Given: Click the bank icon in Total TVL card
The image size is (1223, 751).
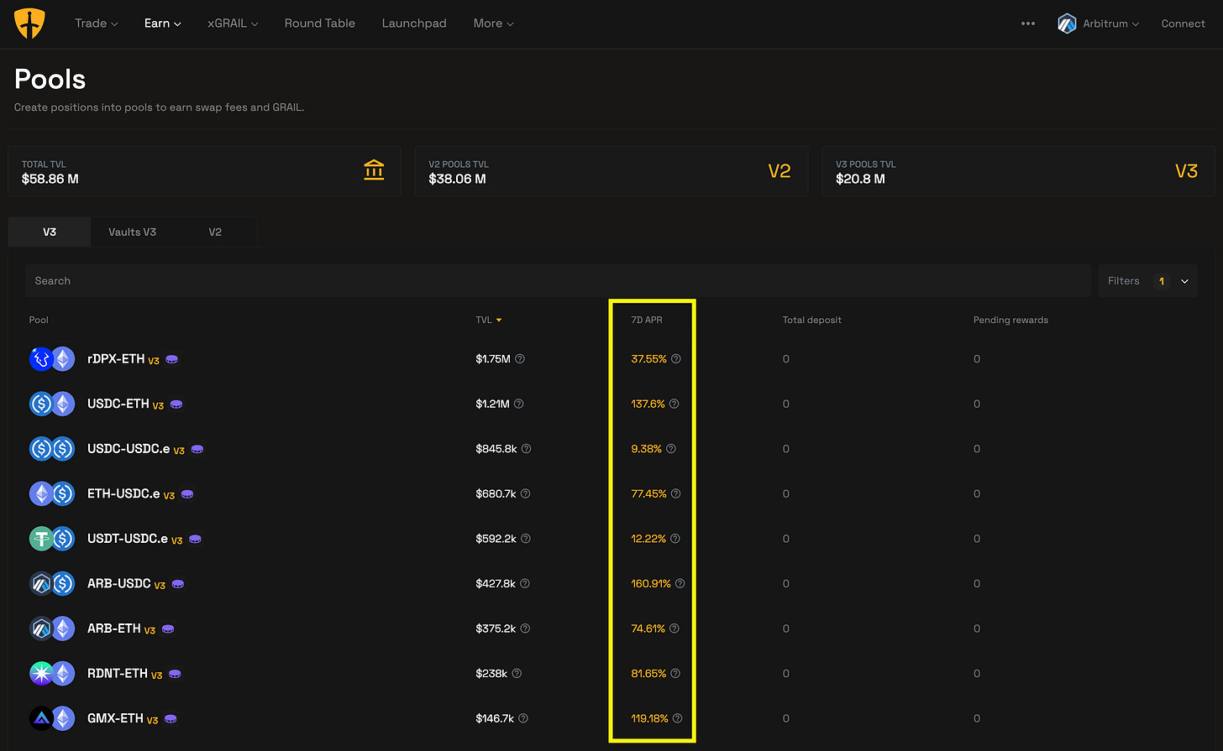Looking at the screenshot, I should tap(374, 170).
